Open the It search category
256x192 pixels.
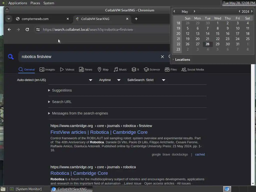pos(135,69)
